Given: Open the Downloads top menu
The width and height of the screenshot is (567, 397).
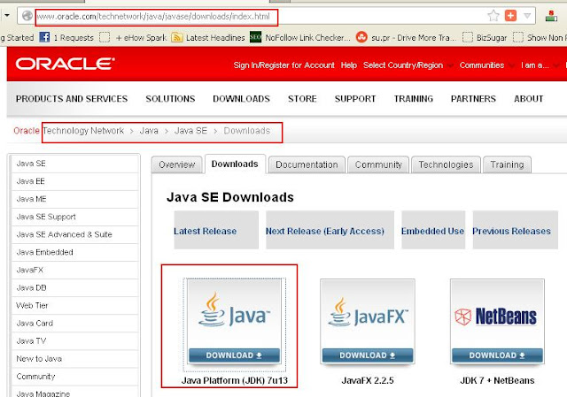Looking at the screenshot, I should tap(241, 99).
